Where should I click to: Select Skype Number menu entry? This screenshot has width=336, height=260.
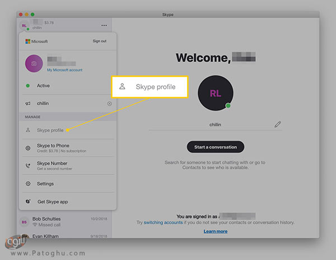pyautogui.click(x=68, y=166)
